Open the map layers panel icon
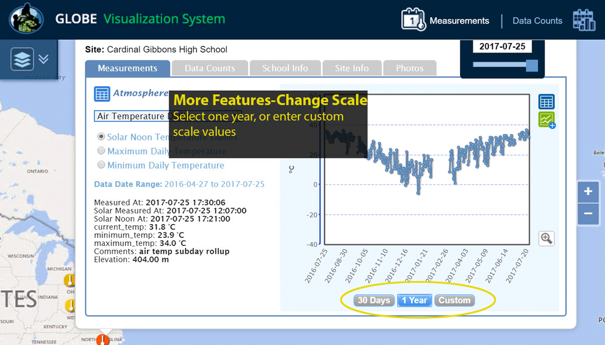The image size is (605, 345). [x=22, y=59]
